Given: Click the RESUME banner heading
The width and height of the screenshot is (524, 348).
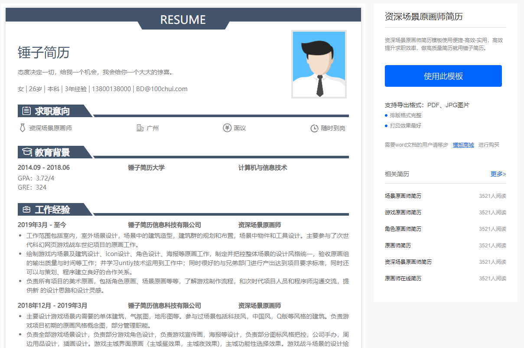Looking at the screenshot, I should tap(183, 20).
